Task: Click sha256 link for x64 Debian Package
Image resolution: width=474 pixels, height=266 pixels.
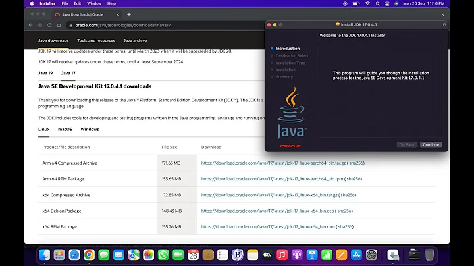Action: (344, 211)
